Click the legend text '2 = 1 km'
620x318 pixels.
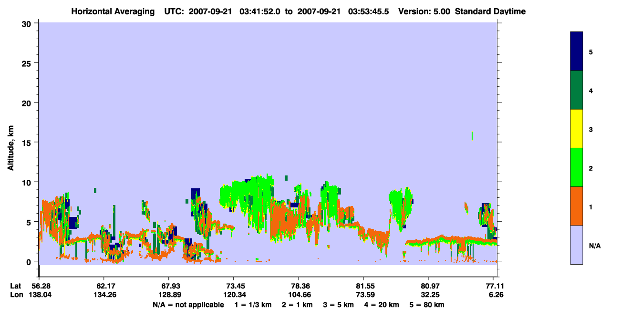click(298, 305)
